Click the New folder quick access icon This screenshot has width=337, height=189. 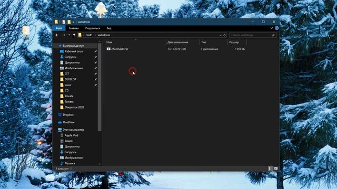point(69,22)
